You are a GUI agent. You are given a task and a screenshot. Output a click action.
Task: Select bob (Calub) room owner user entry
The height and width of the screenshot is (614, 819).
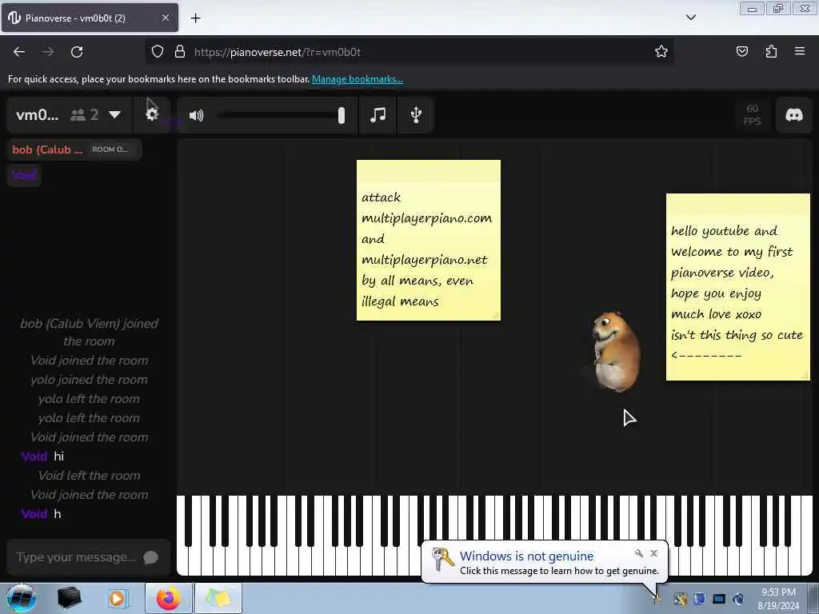[x=74, y=150]
